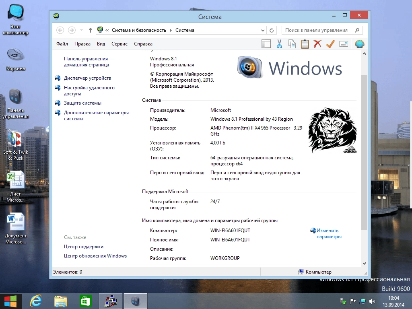Open the Правка menu
This screenshot has width=412, height=309.
click(x=82, y=44)
